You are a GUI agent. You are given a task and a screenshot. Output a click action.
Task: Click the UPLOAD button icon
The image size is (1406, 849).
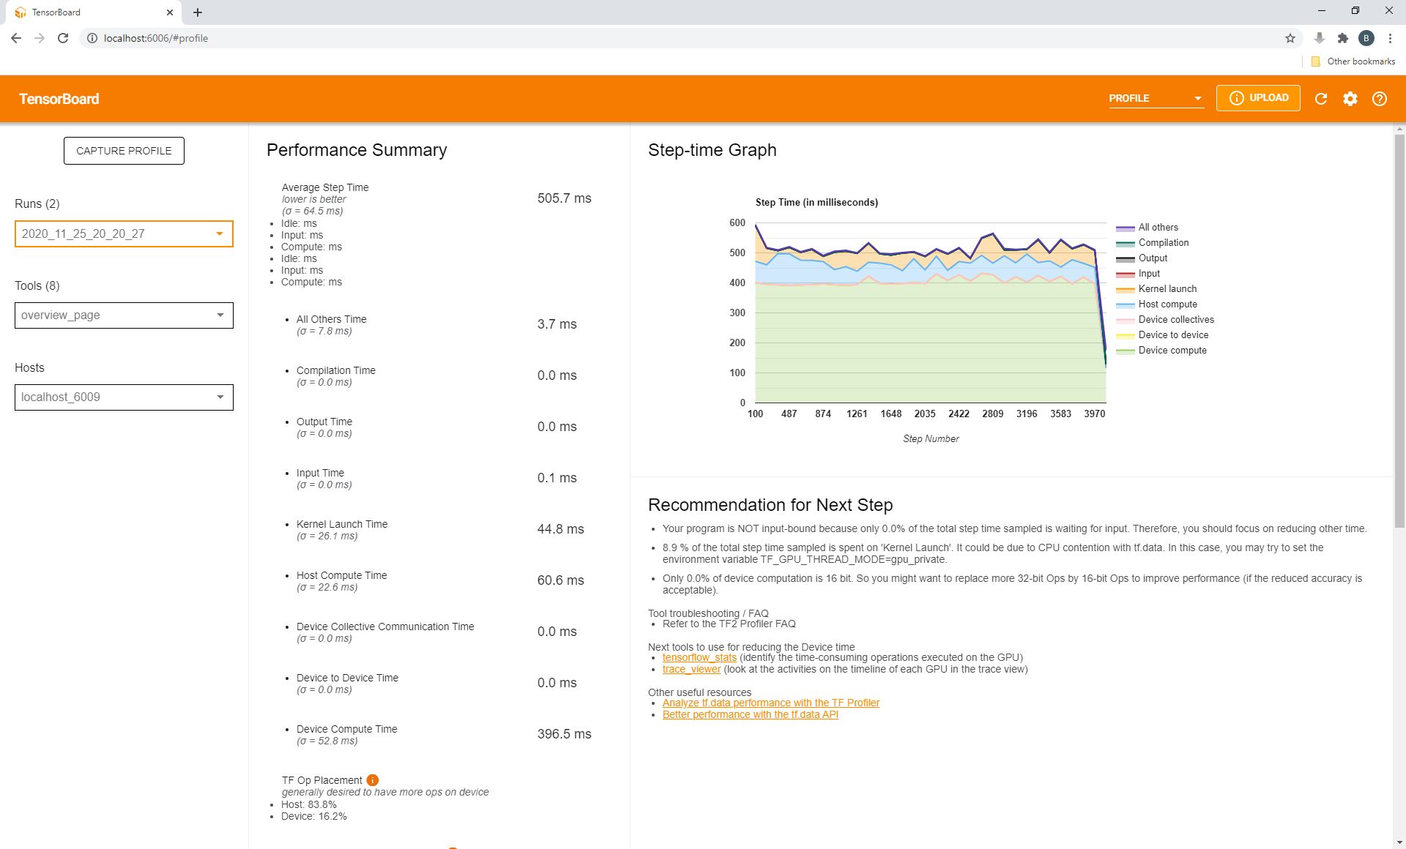pyautogui.click(x=1237, y=97)
